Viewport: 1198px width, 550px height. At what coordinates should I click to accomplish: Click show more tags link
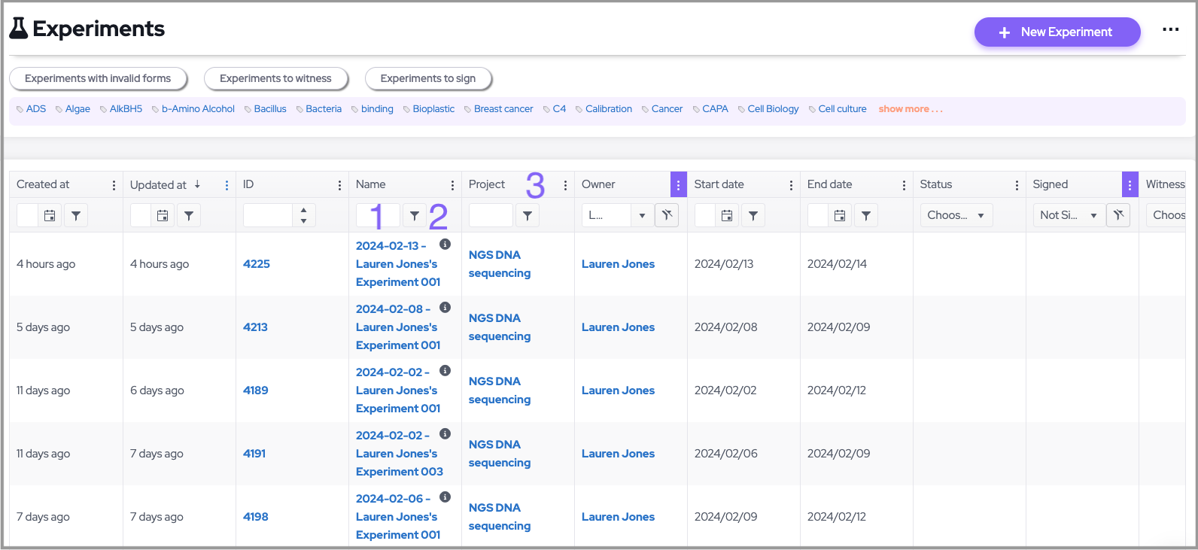tap(910, 109)
